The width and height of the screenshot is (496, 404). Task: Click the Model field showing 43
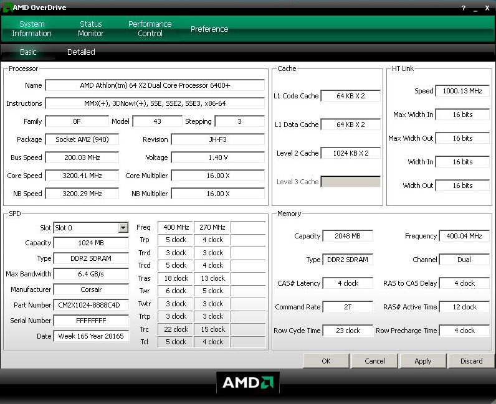click(157, 121)
